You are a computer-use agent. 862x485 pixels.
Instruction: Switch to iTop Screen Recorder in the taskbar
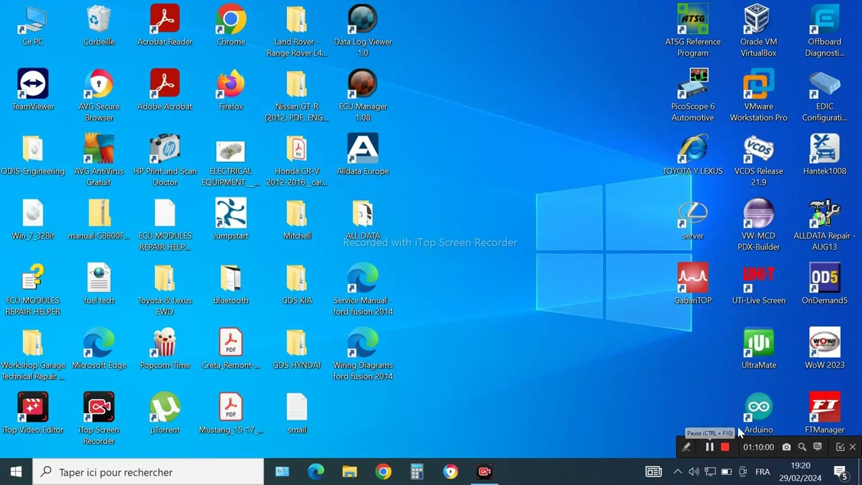[484, 472]
